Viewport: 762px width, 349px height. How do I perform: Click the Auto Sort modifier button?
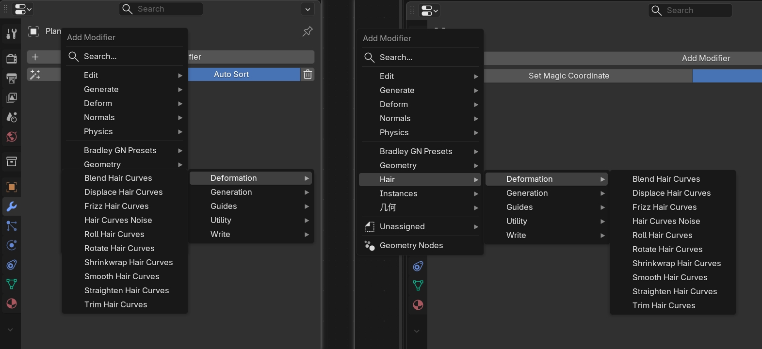tap(244, 74)
